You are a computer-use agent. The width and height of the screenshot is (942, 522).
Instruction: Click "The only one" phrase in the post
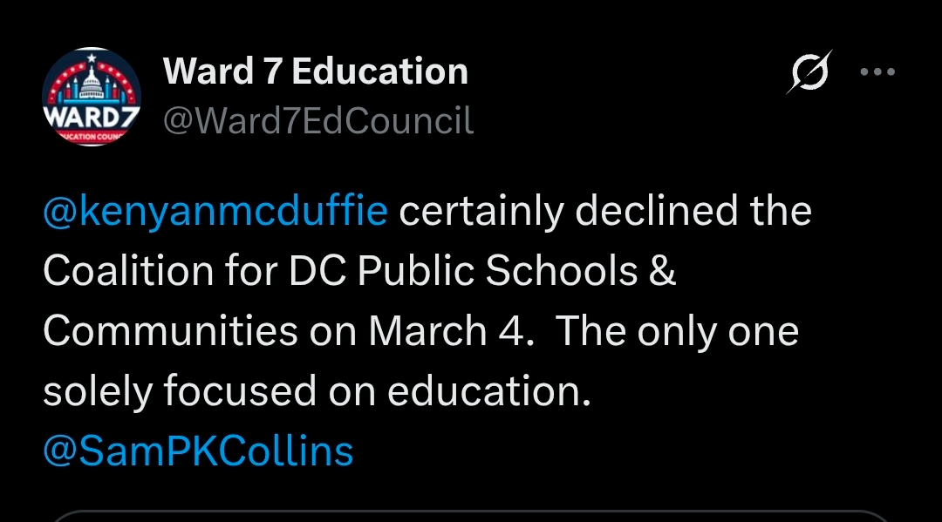(x=677, y=332)
